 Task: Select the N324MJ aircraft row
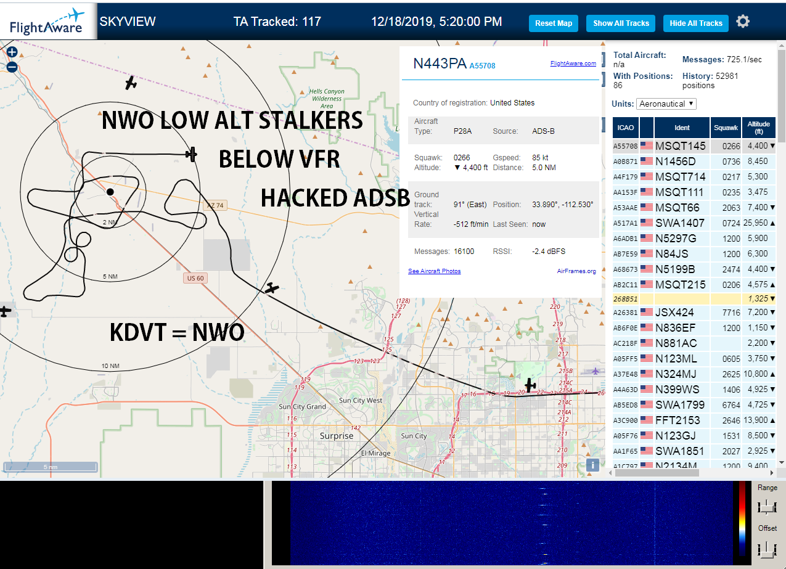[694, 374]
